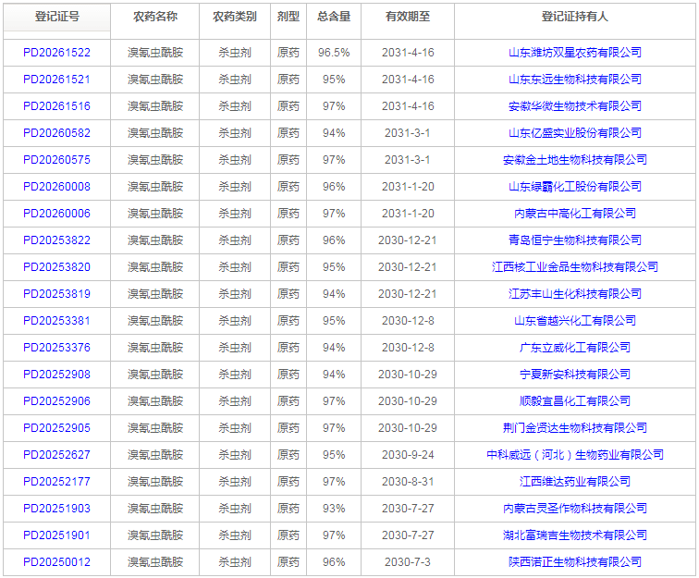Open registration number PD20250012
Viewport: 699px width, 578px height.
coord(56,561)
